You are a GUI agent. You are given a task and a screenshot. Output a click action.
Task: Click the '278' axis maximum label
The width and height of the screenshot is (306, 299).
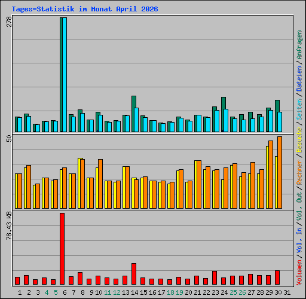(9, 22)
